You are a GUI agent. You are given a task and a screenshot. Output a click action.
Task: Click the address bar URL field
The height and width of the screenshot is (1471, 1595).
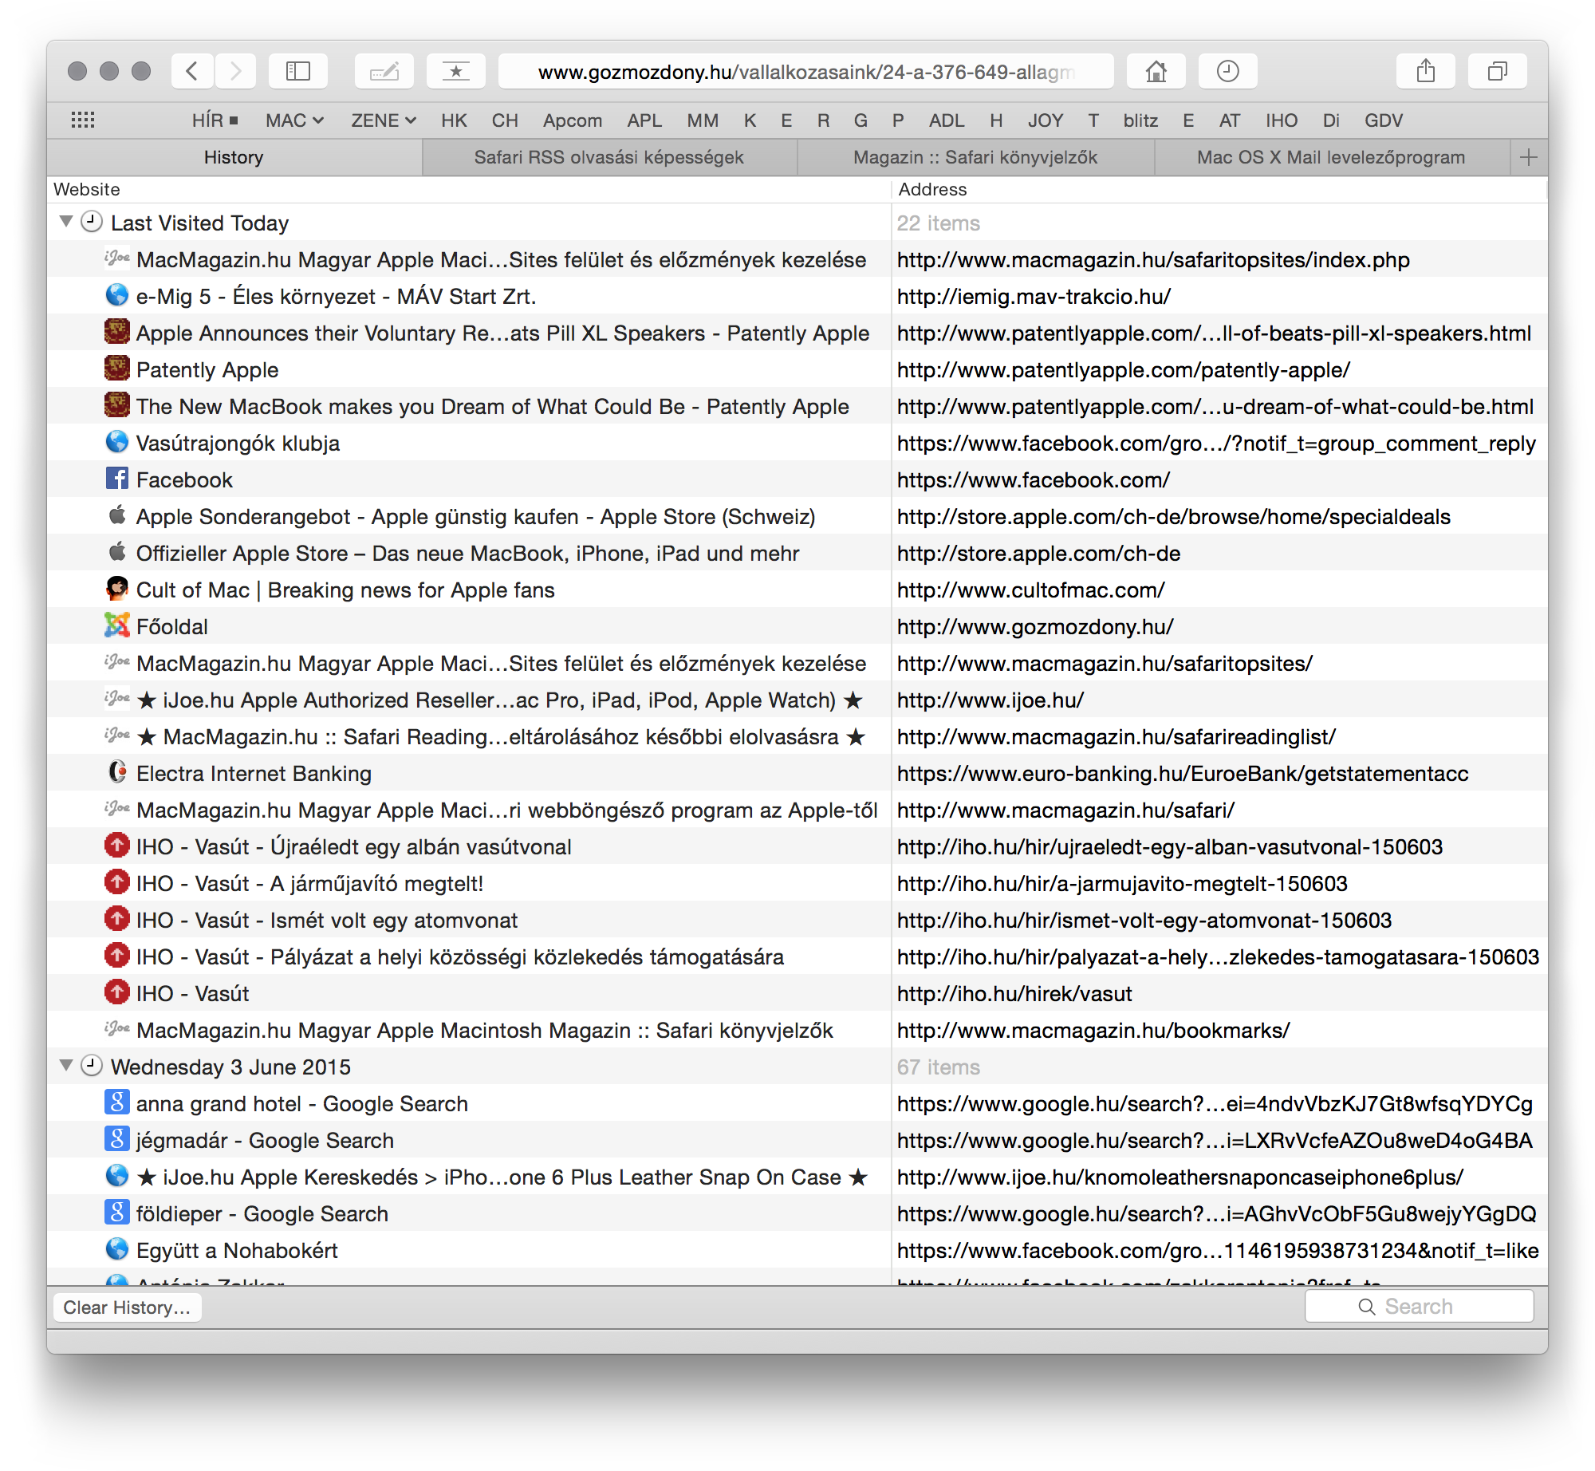point(805,72)
